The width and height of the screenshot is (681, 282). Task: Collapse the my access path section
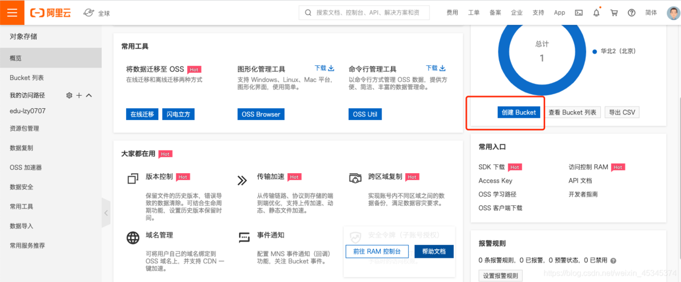pyautogui.click(x=89, y=95)
